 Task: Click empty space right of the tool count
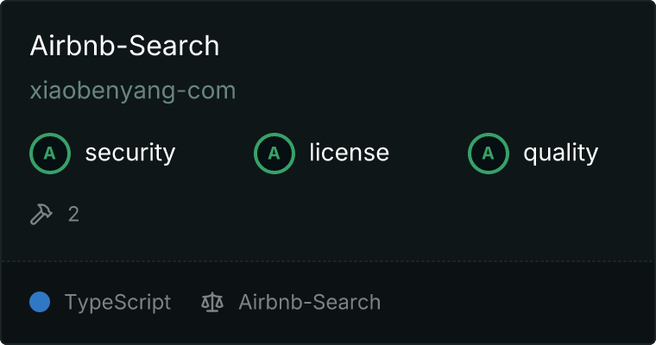(345, 214)
